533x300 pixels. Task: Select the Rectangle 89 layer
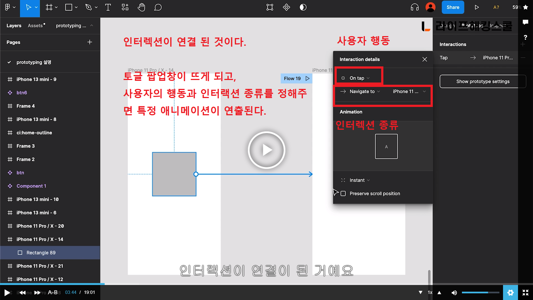[41, 253]
